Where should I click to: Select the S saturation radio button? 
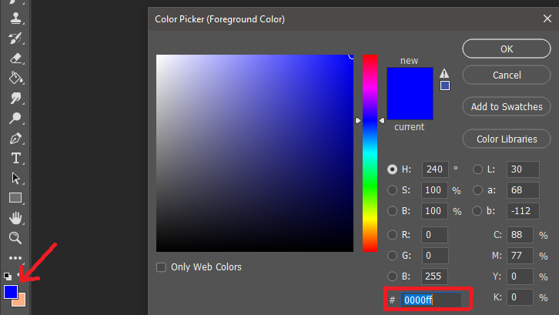pyautogui.click(x=393, y=190)
